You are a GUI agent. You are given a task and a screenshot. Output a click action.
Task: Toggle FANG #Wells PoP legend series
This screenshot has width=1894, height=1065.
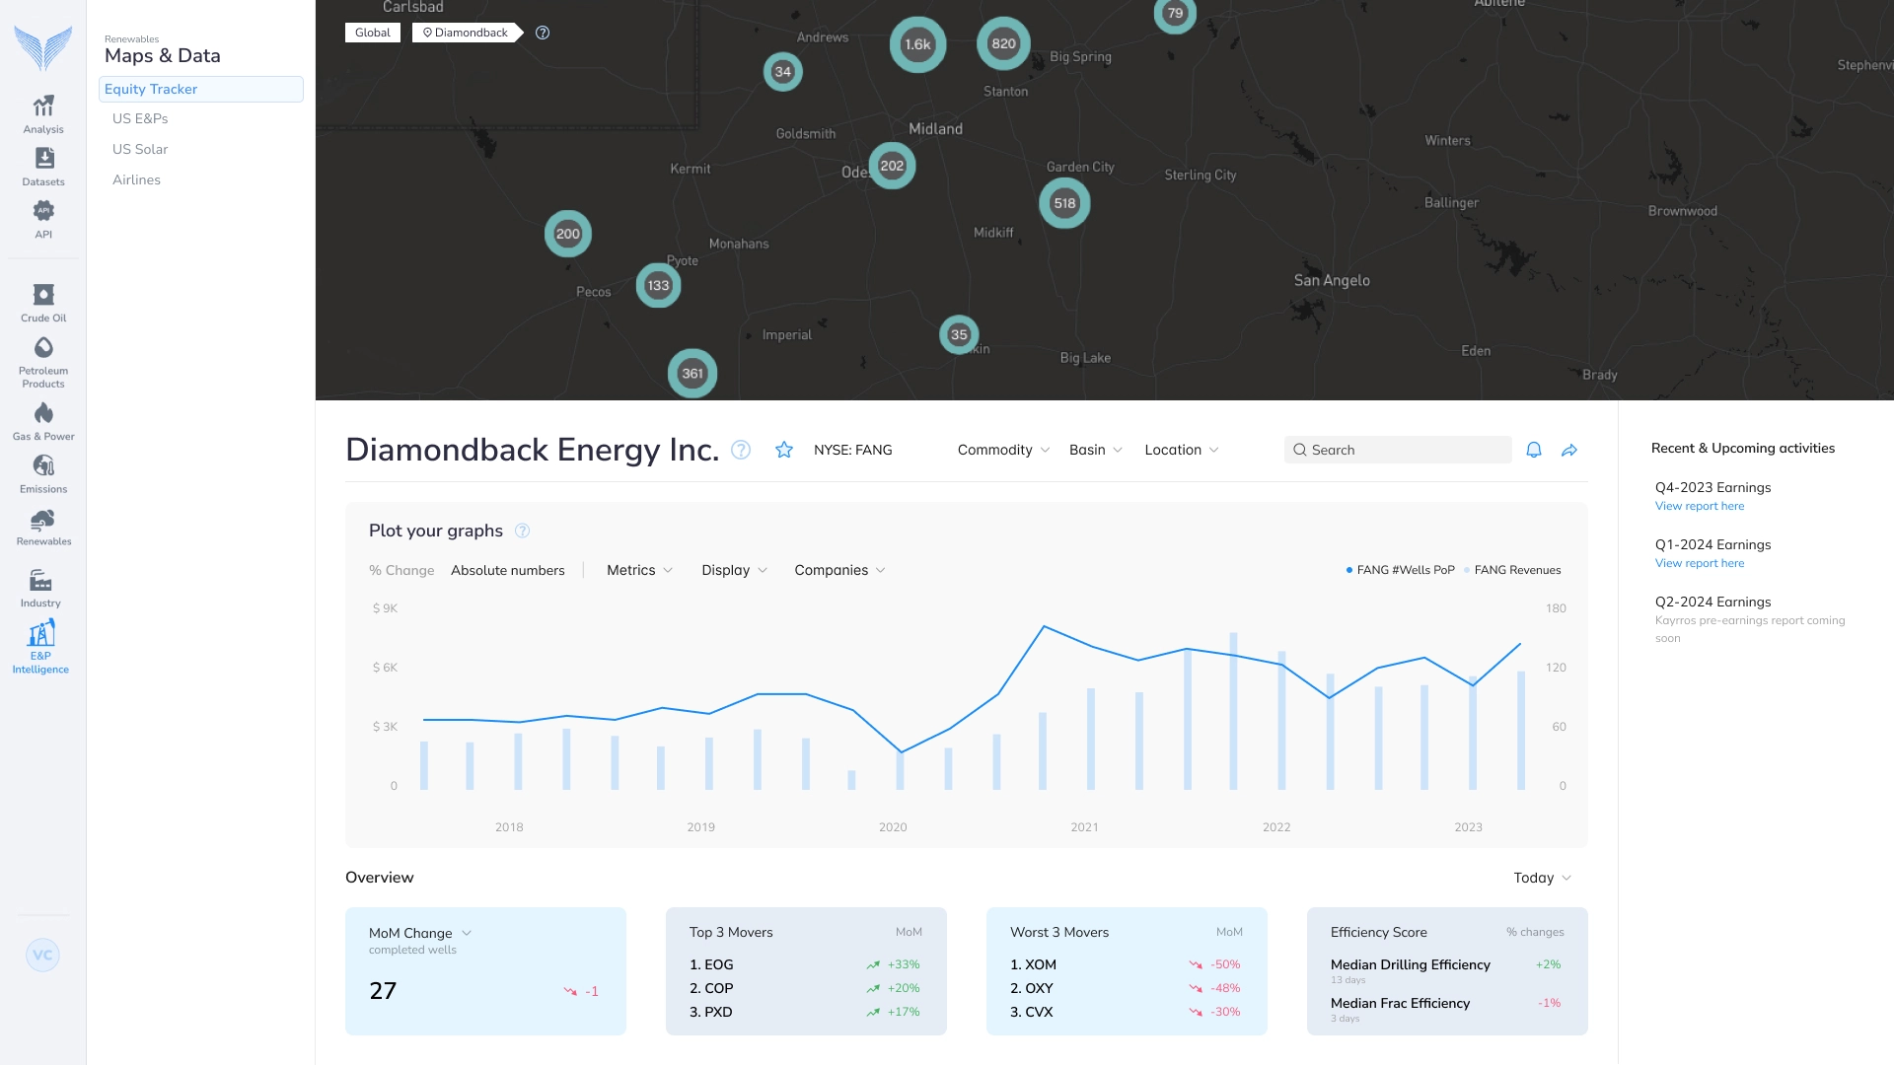(1401, 570)
